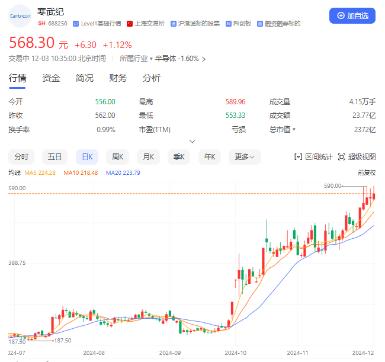Click the 换手率 value 0.99%
This screenshot has width=385, height=362.
pos(106,129)
